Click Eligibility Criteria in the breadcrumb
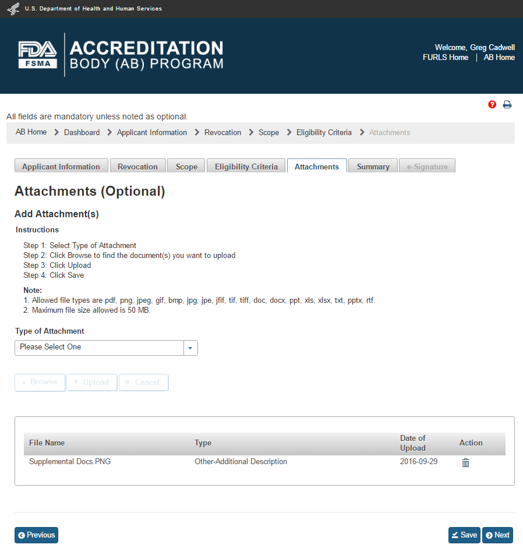The image size is (523, 548). pos(324,133)
